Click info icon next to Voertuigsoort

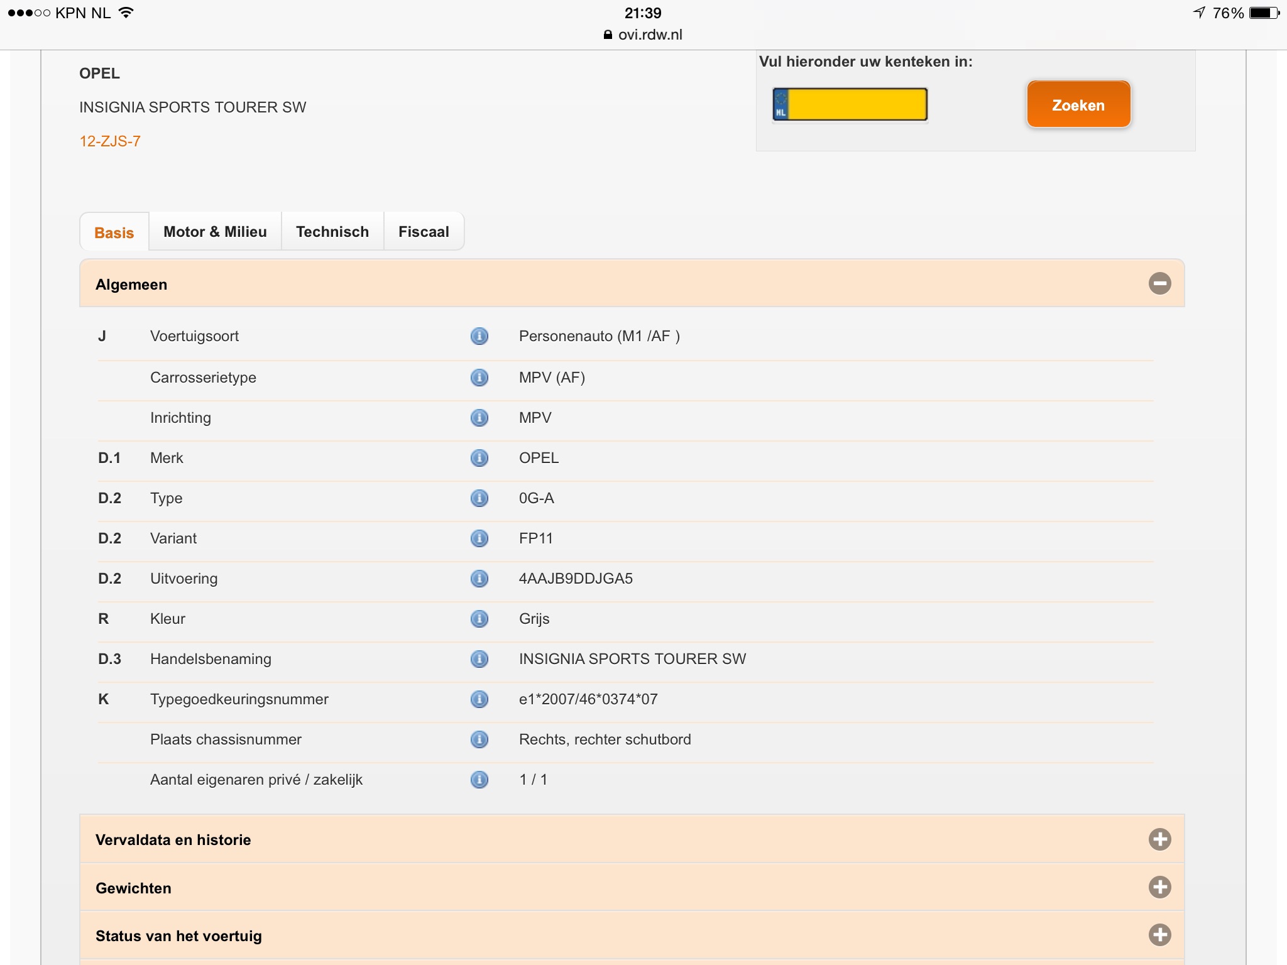coord(479,336)
